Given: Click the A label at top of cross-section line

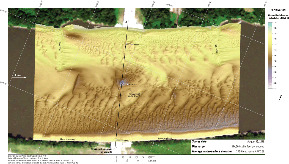Looking at the screenshot, I should pos(126,22).
